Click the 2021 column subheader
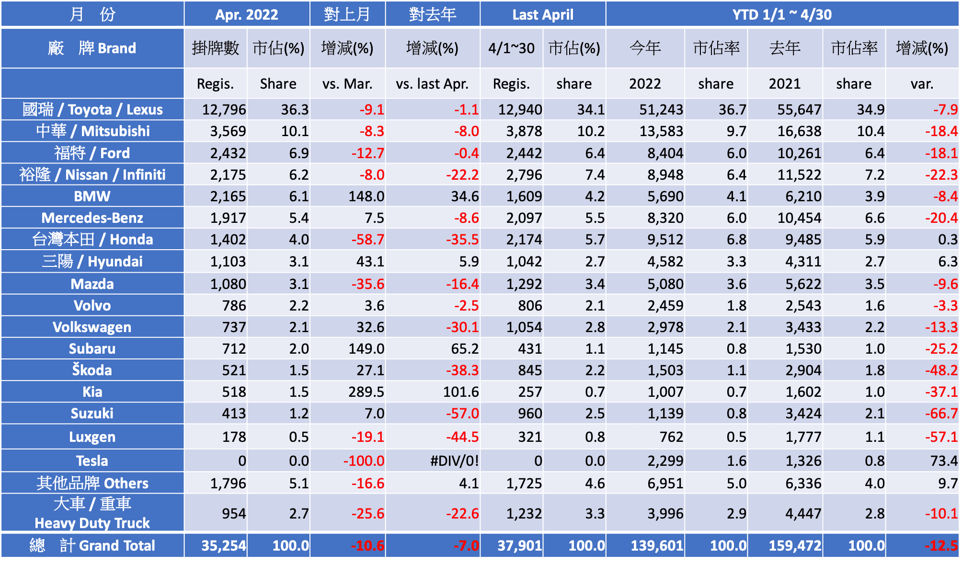The height and width of the screenshot is (565, 962). [x=785, y=84]
